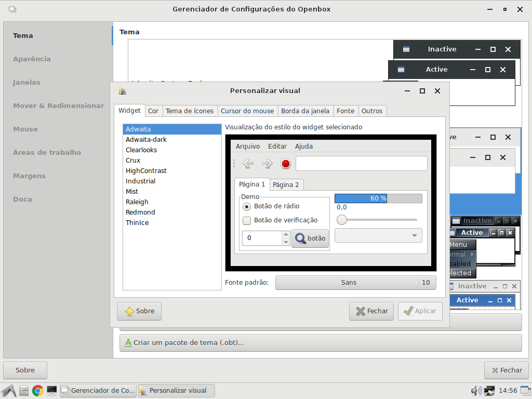The width and height of the screenshot is (532, 399).
Task: Click the spin box number field showing 0
Action: pos(262,238)
